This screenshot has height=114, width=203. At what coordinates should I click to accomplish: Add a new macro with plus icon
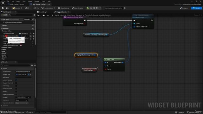pos(33,25)
